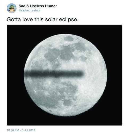Open the Sad & Useless Humor profile avatar
The image size is (128, 133).
[x=12, y=8]
